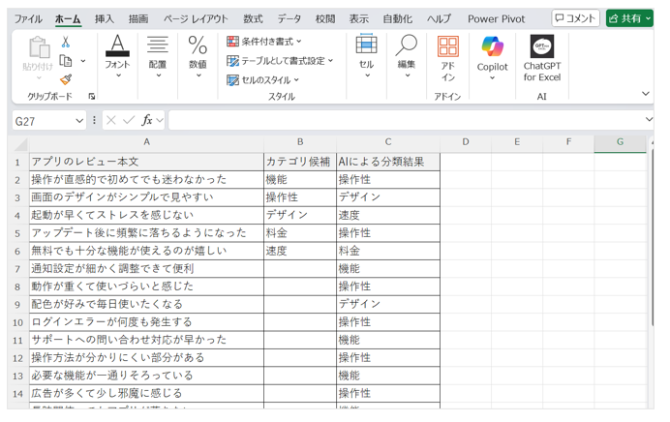Open the Alignment (配置) group icon
This screenshot has width=670, height=422.
tap(158, 45)
